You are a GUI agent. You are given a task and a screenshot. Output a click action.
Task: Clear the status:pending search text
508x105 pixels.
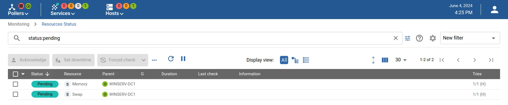396,38
